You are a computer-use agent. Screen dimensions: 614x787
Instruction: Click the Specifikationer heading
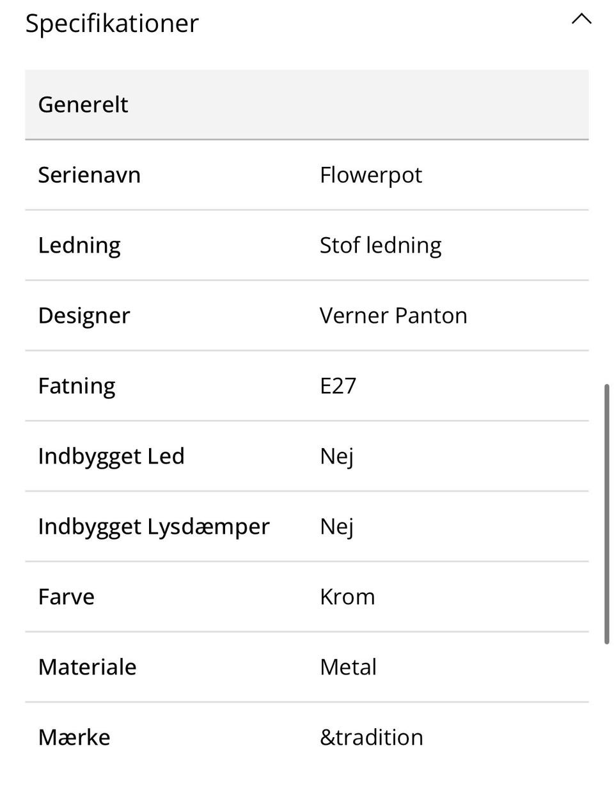(112, 23)
